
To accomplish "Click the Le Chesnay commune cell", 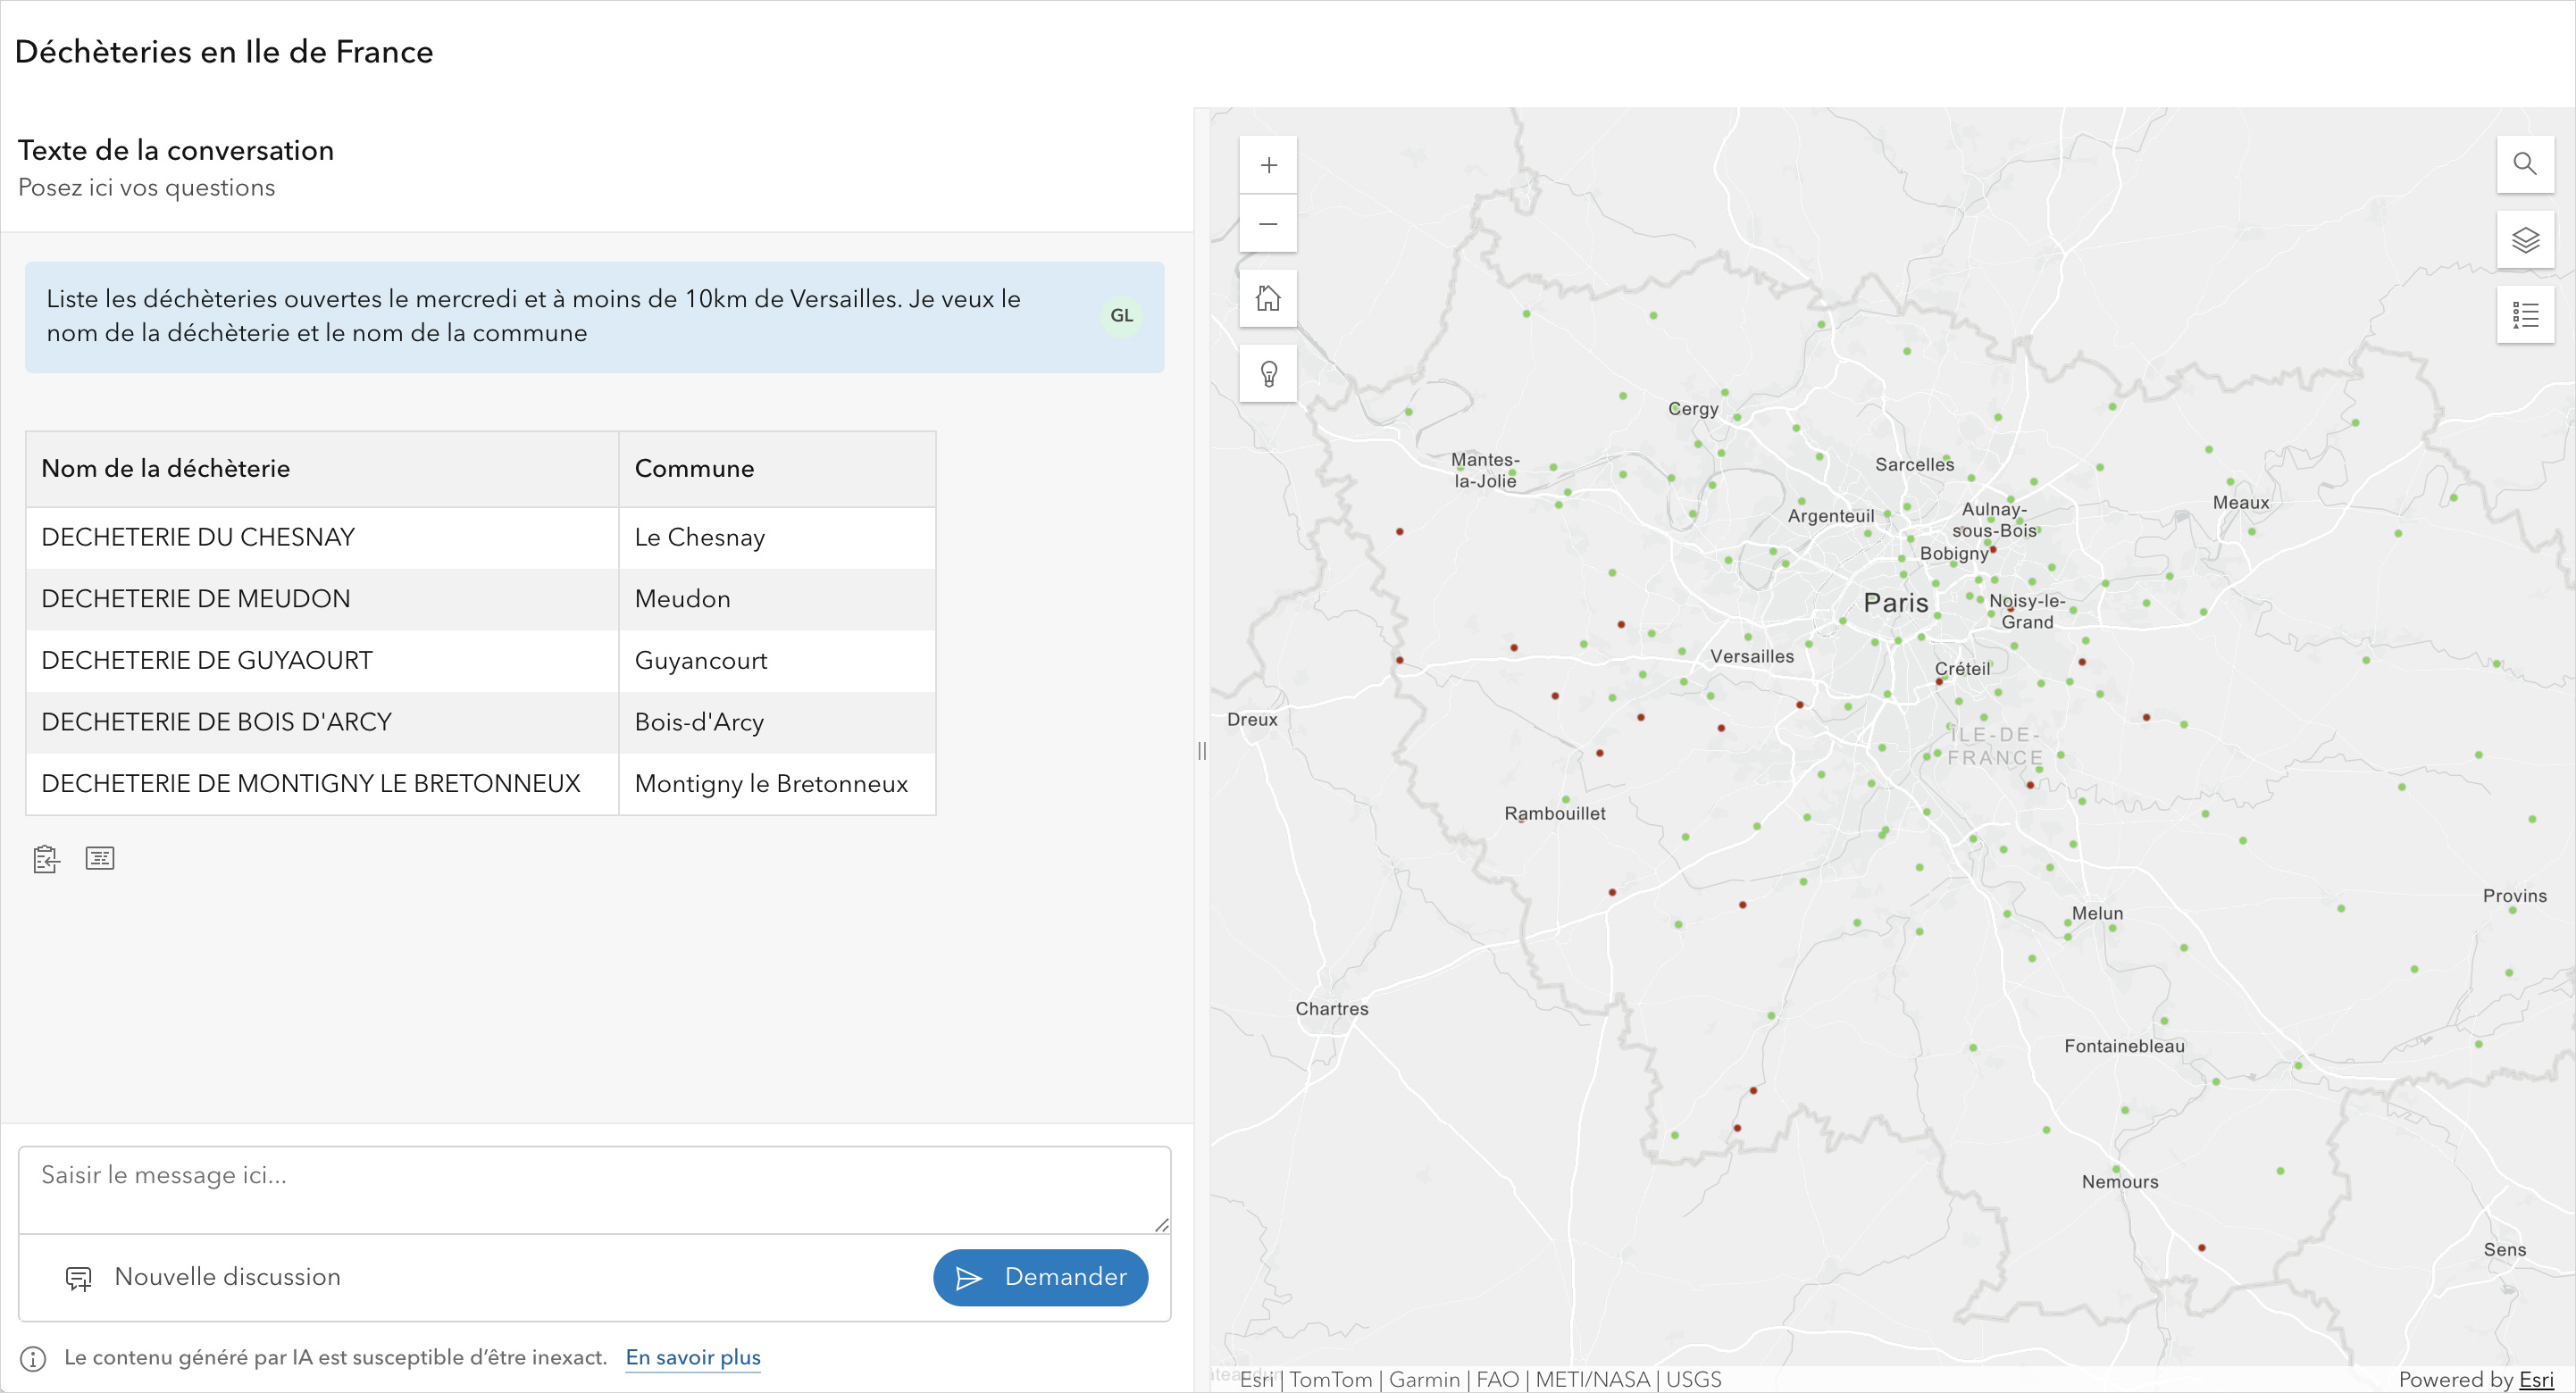I will (777, 538).
